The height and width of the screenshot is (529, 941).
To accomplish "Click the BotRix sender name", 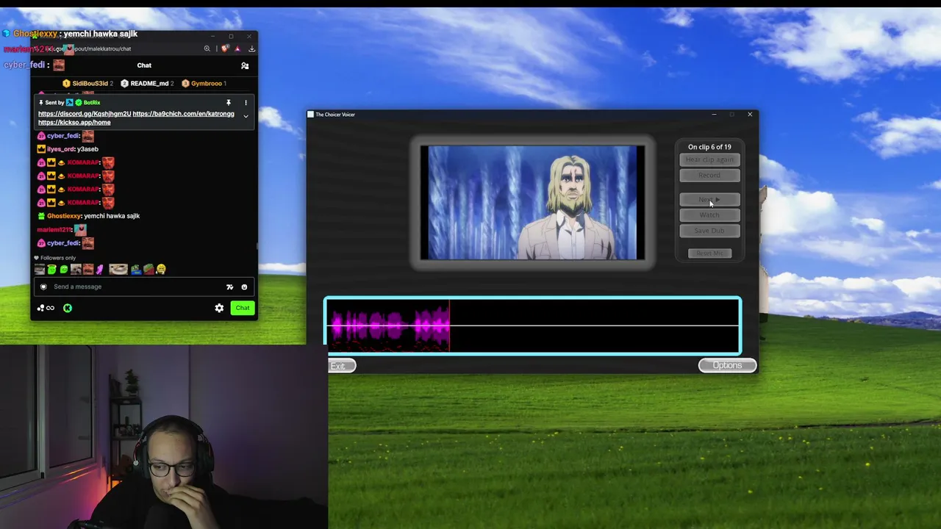I will point(92,103).
